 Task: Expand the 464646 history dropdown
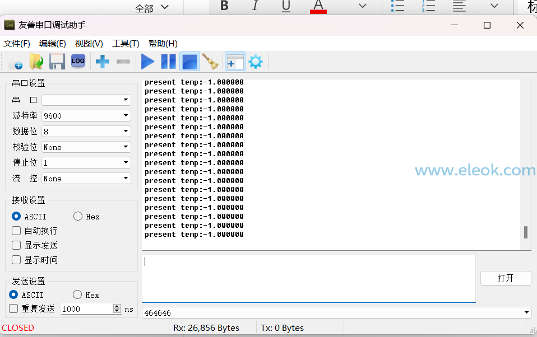click(526, 313)
